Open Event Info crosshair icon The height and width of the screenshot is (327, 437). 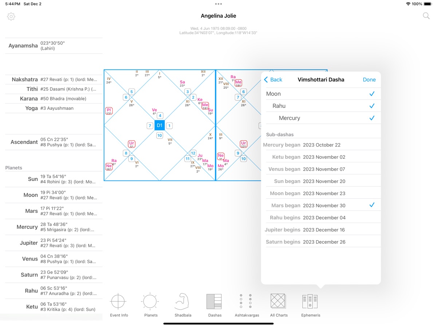119,305
